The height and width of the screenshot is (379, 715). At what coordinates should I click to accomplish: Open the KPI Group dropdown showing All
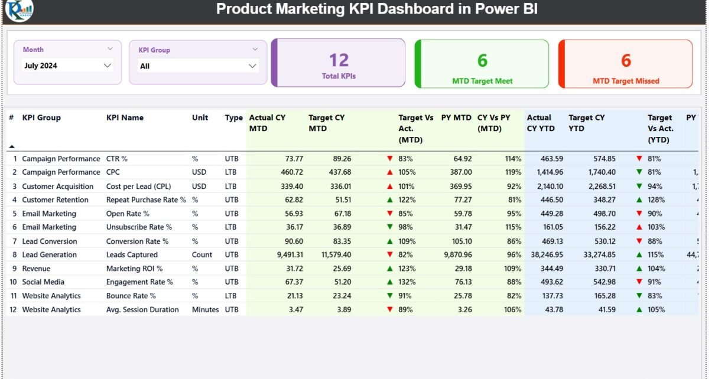(252, 66)
